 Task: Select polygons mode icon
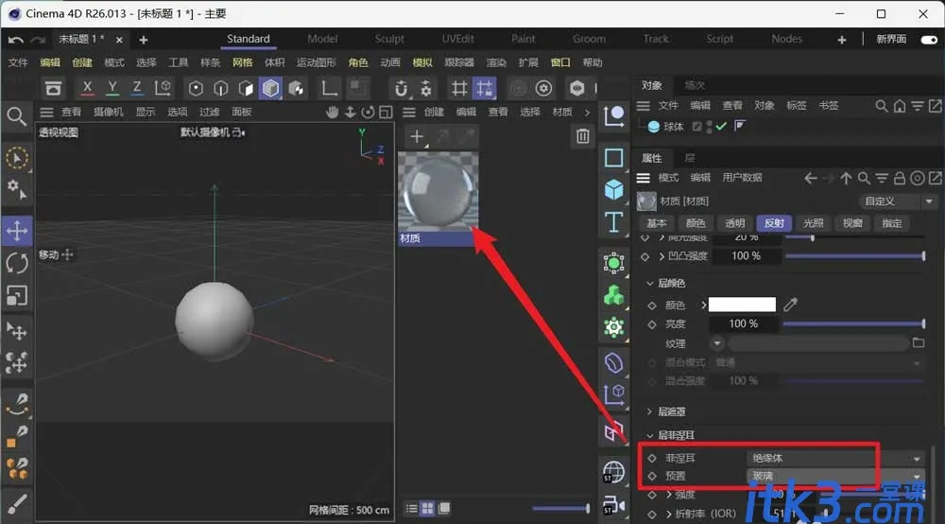click(246, 89)
